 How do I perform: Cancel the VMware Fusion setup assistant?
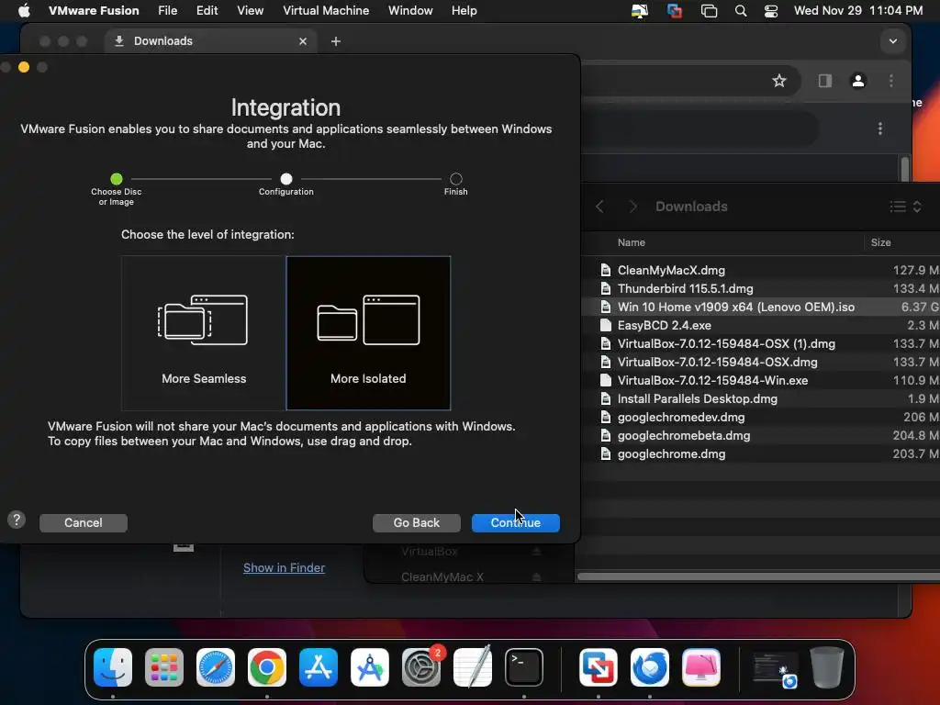(84, 522)
